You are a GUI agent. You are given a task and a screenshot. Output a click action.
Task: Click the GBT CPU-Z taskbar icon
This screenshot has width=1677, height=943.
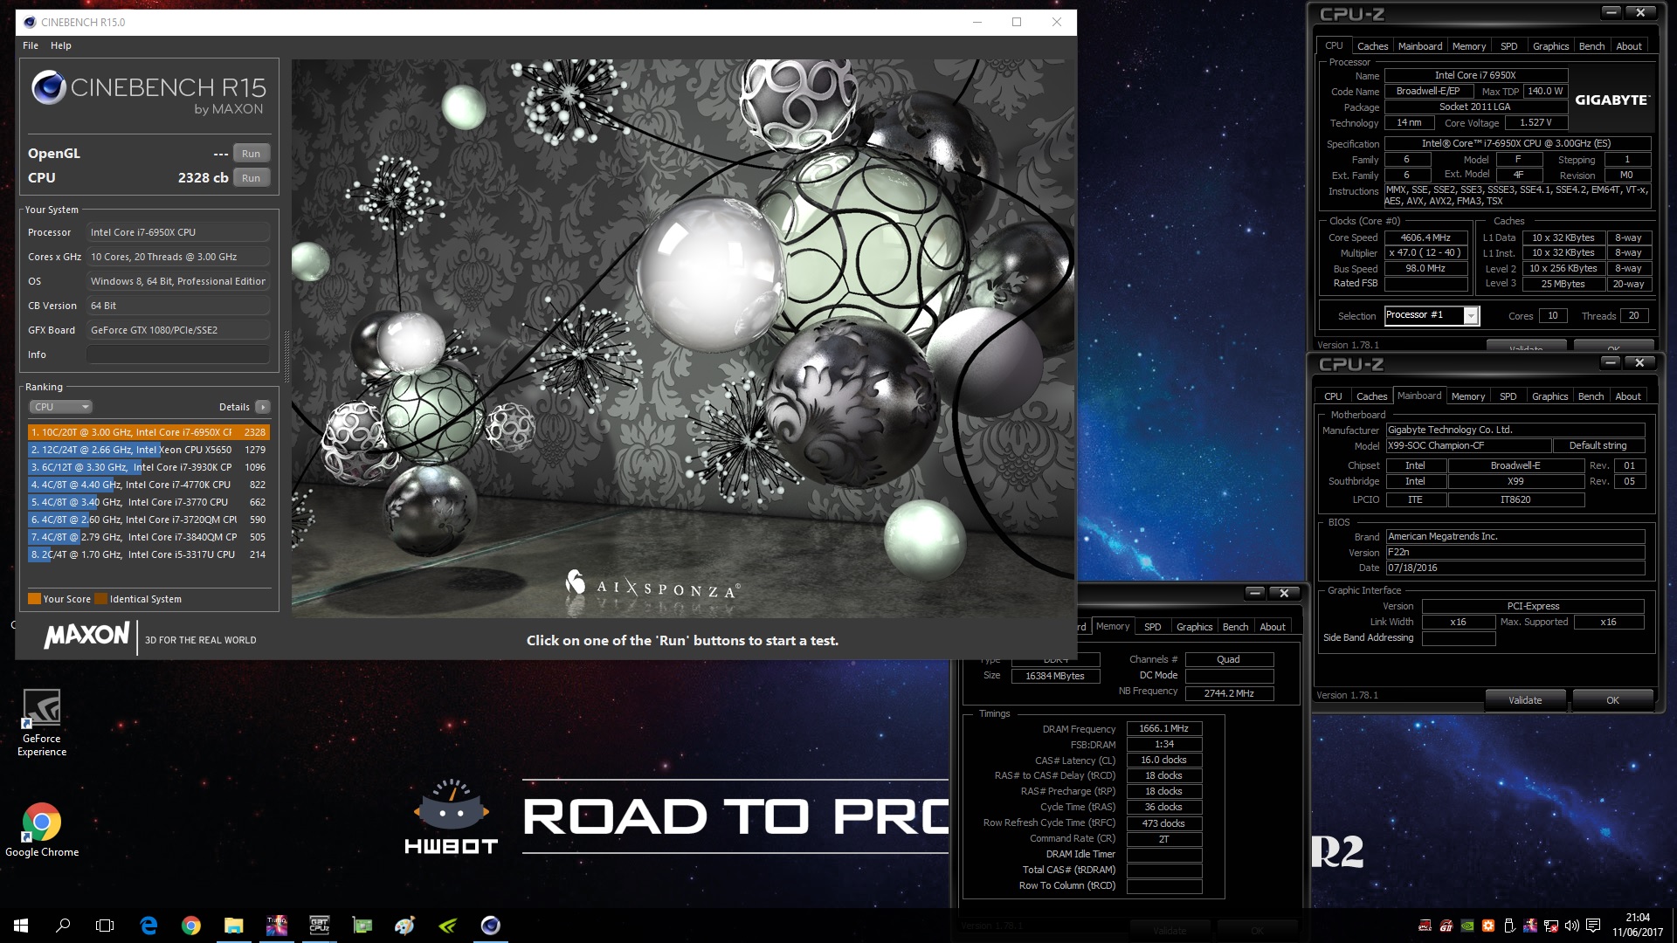pos(319,926)
